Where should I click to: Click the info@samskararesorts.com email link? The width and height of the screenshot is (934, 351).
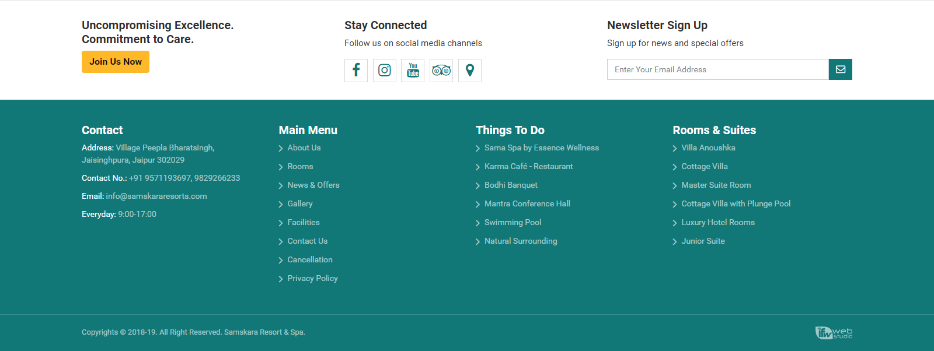click(156, 196)
